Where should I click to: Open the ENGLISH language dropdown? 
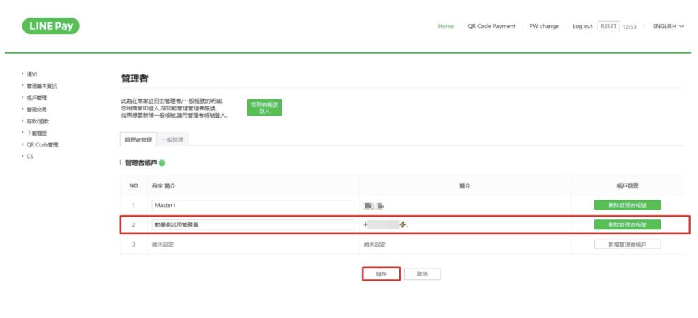(667, 26)
